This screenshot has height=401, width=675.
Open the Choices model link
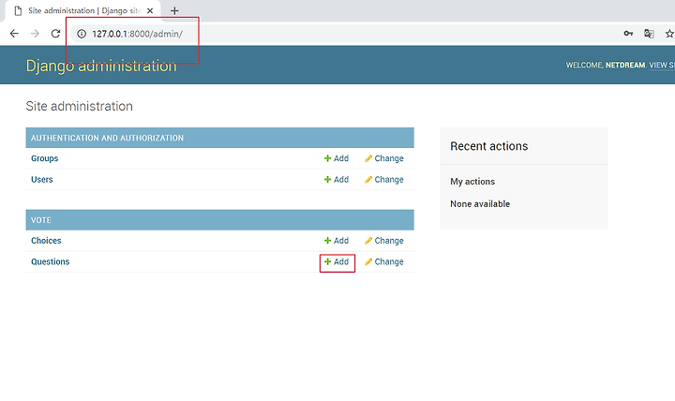tap(46, 241)
